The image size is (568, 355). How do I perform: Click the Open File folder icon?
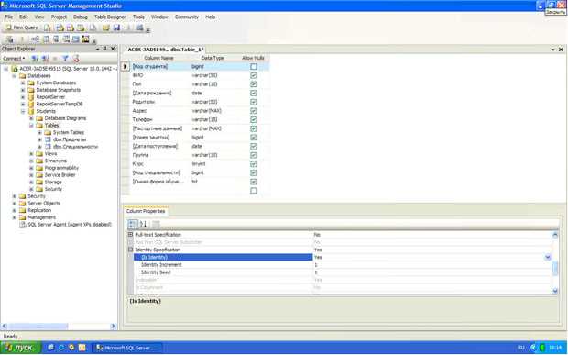pyautogui.click(x=105, y=28)
